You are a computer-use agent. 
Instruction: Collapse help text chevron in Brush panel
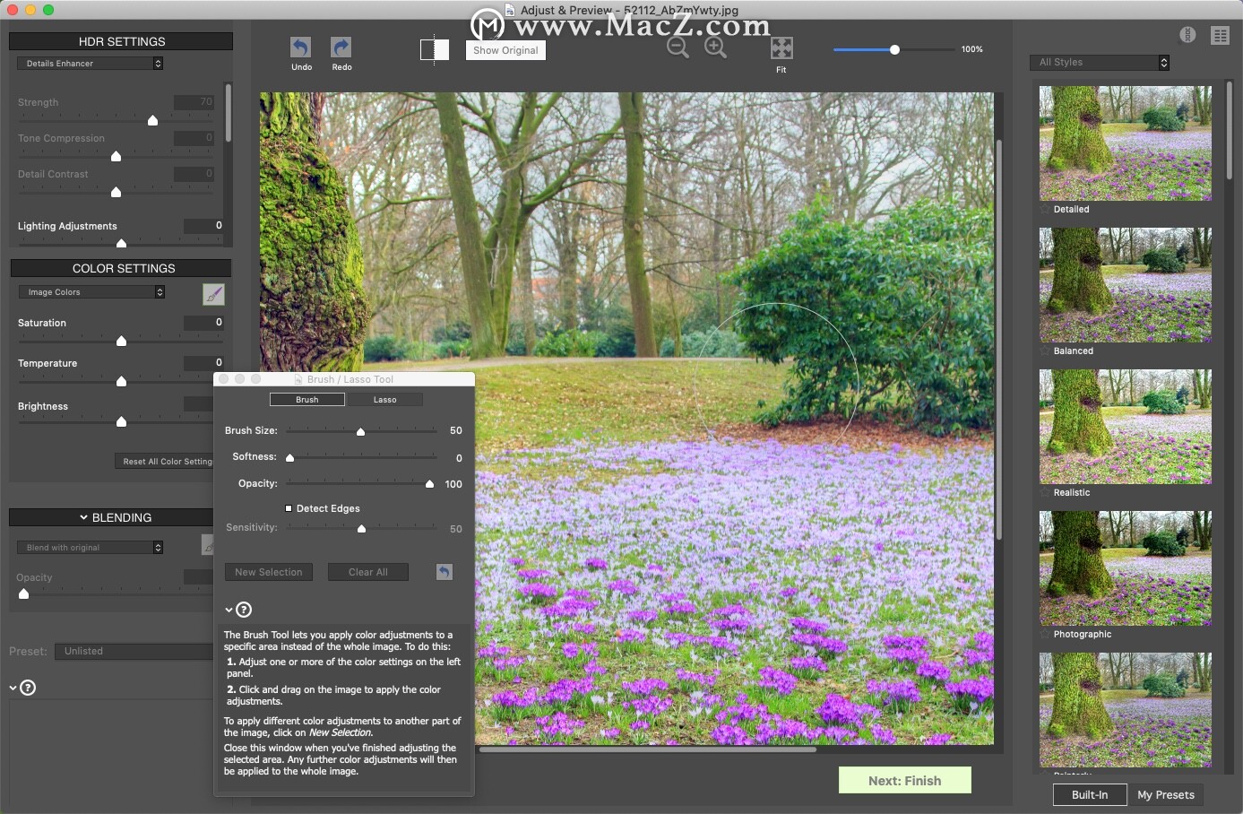tap(229, 610)
